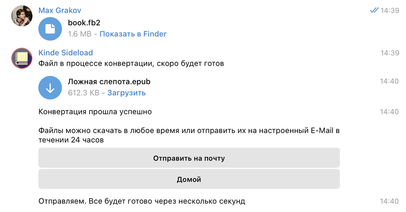Open Max Grakov's profile picture
406x212 pixels.
point(22,16)
